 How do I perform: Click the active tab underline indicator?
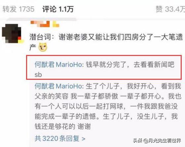(41, 19)
